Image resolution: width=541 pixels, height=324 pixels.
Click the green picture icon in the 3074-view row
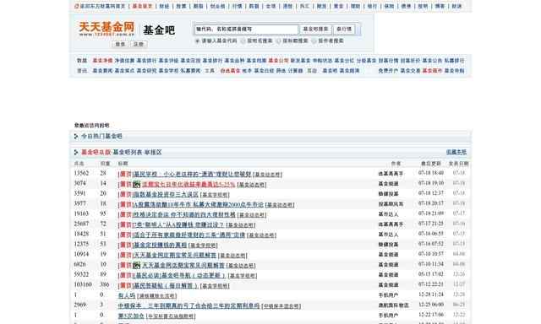(137, 185)
